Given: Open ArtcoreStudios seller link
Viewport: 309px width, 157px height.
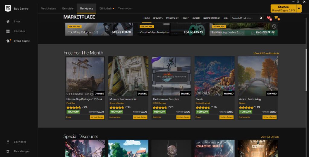Looking at the screenshot, I should tap(116, 103).
